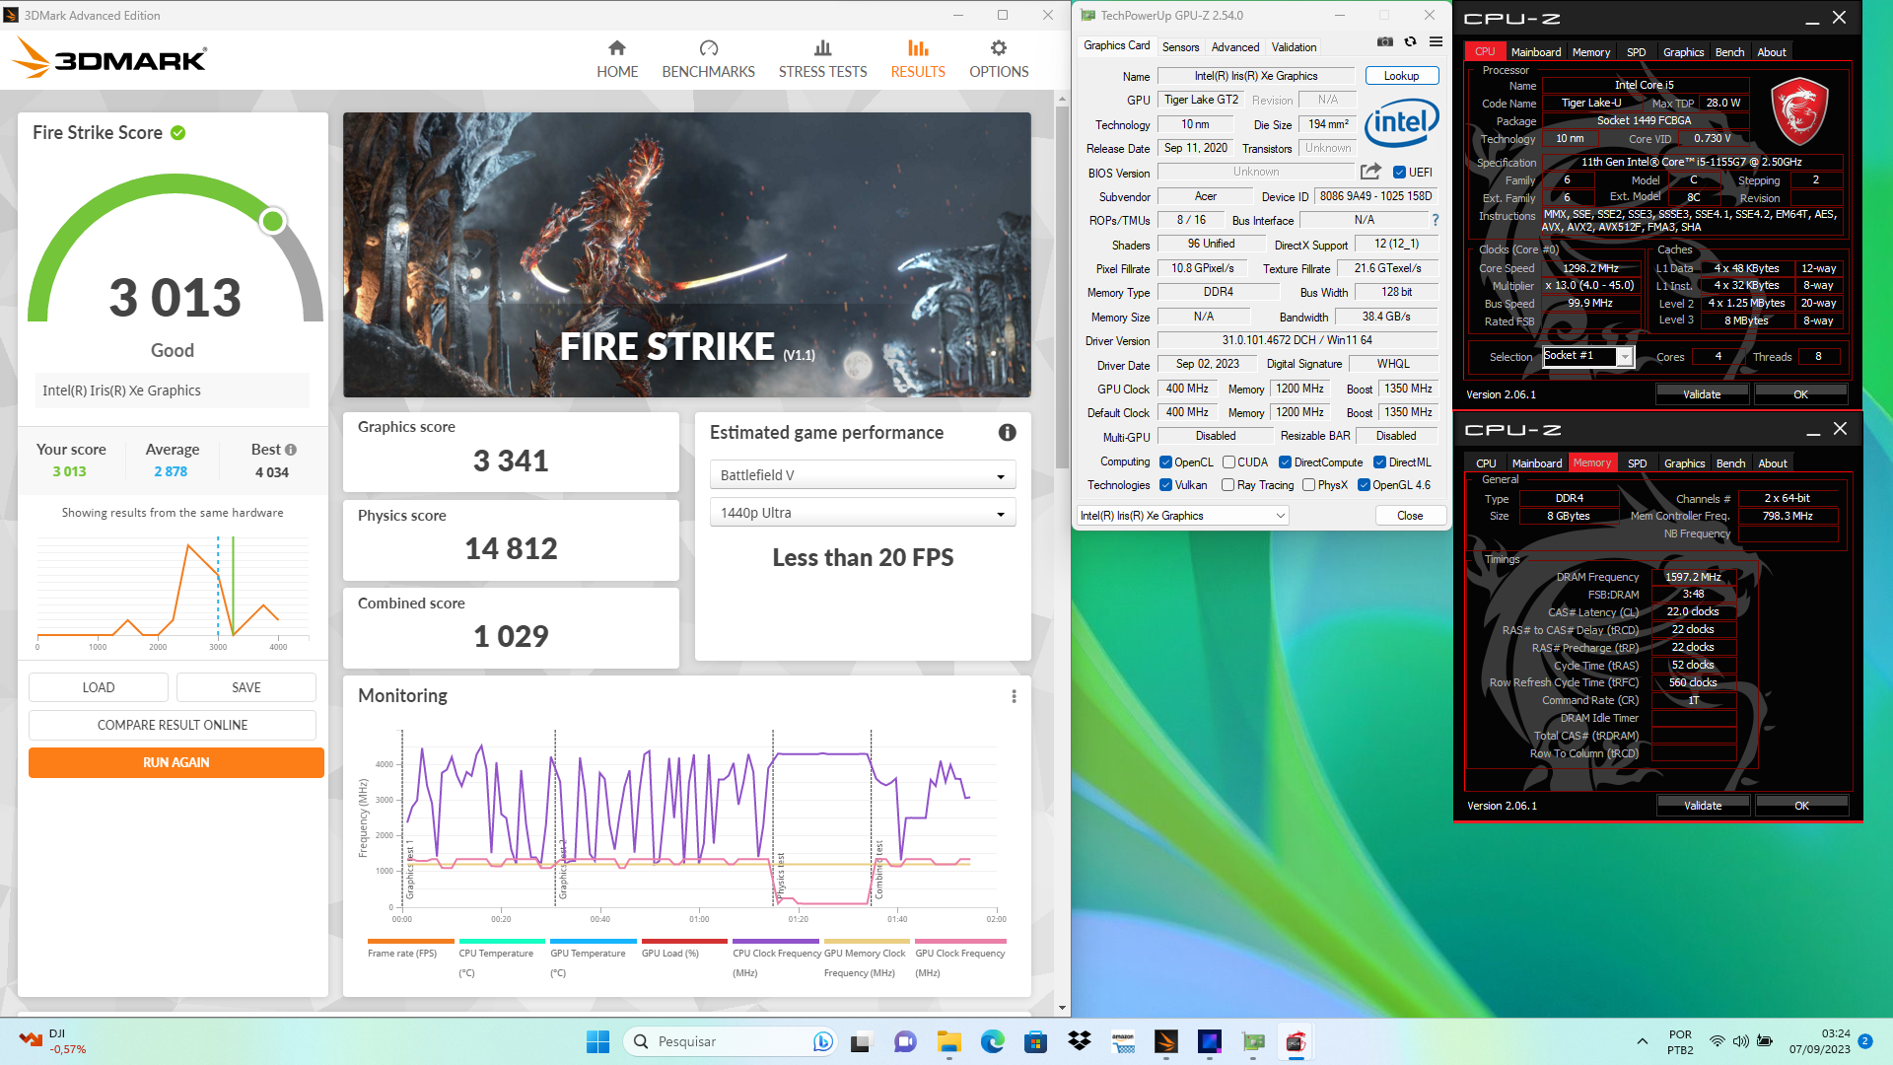Click the LOAD button in 3DMark
Screen dimensions: 1893x1065
pos(99,687)
